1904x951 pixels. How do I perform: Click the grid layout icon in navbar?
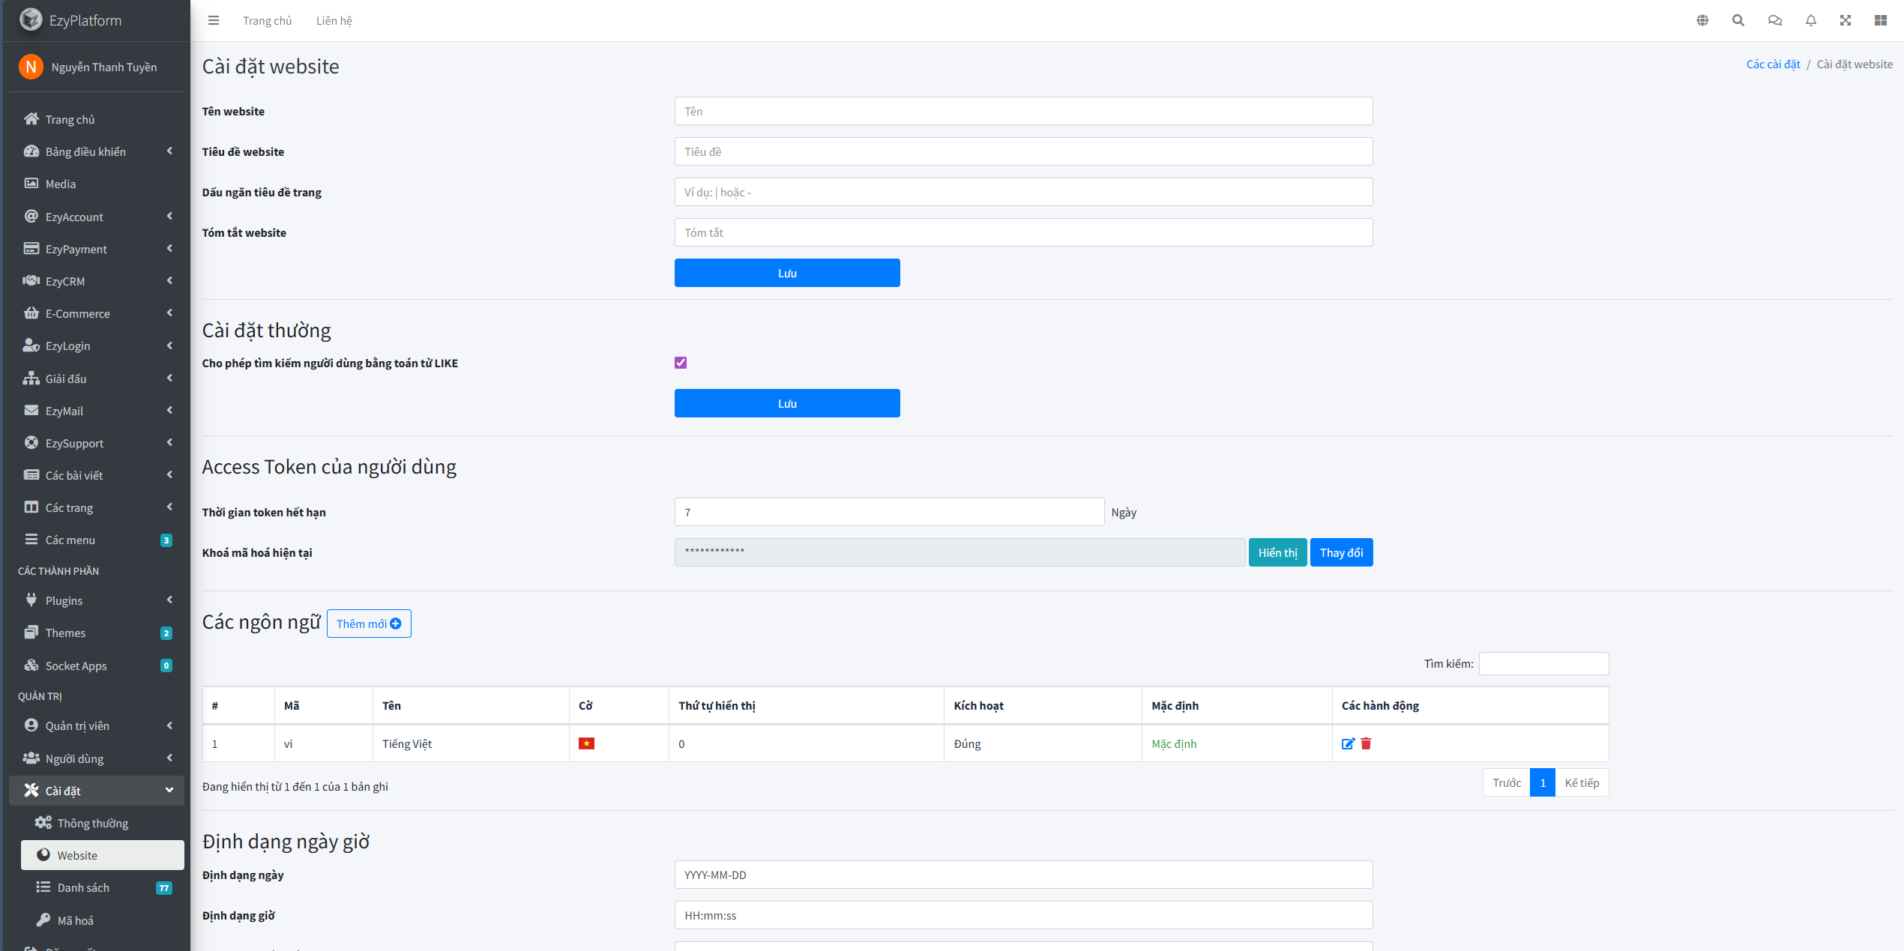click(x=1881, y=20)
